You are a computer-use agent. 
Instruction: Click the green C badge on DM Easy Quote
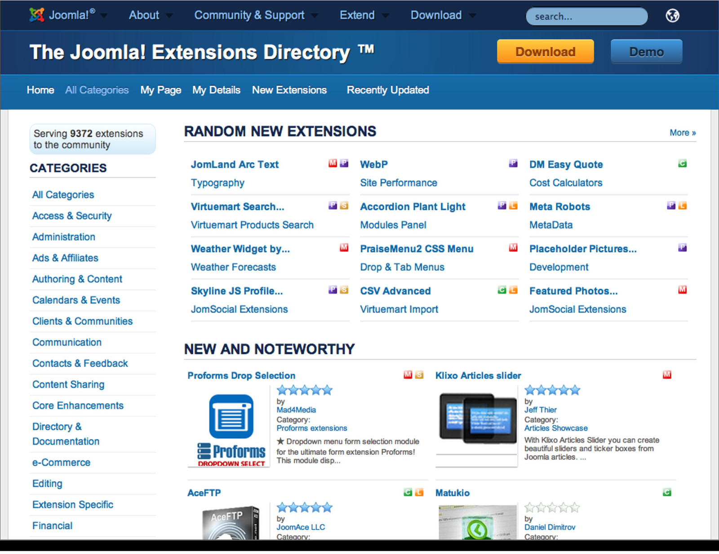coord(682,163)
